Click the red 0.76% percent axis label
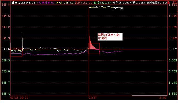Viewport: 178px width, 103px height. [x=173, y=27]
